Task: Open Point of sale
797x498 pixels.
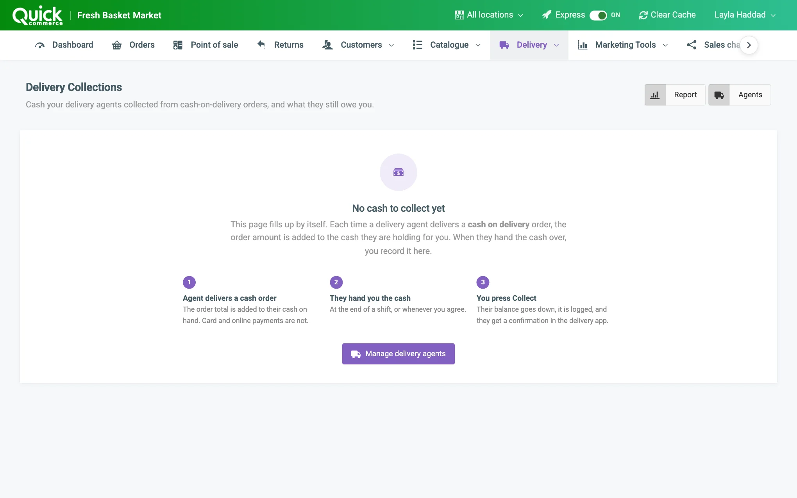Action: point(206,45)
